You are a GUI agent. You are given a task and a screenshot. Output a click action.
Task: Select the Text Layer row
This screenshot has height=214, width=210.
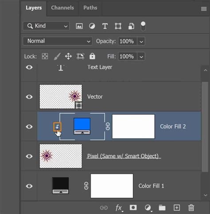point(111,73)
